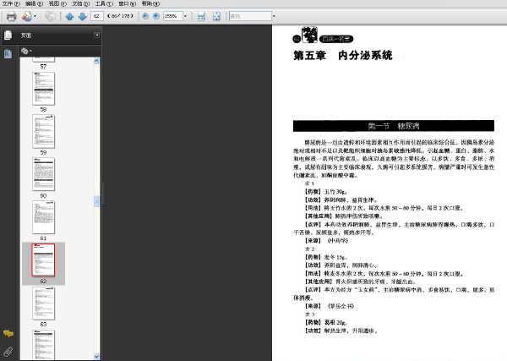The width and height of the screenshot is (507, 361).
Task: Open the dropdown arrow beside the collaborate icon
Action: point(35,16)
